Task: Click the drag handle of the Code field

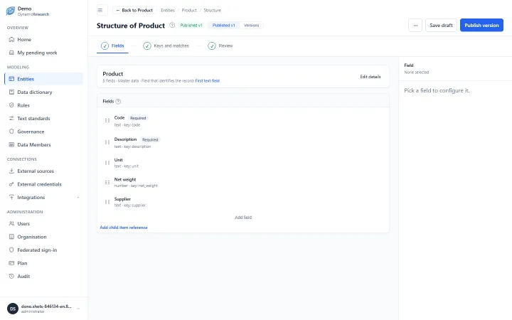Action: pos(107,120)
